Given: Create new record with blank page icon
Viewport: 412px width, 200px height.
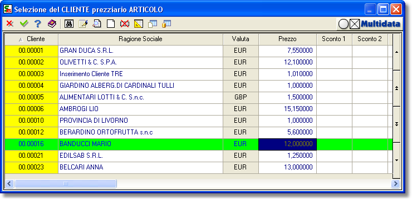Looking at the screenshot, I should 111,24.
